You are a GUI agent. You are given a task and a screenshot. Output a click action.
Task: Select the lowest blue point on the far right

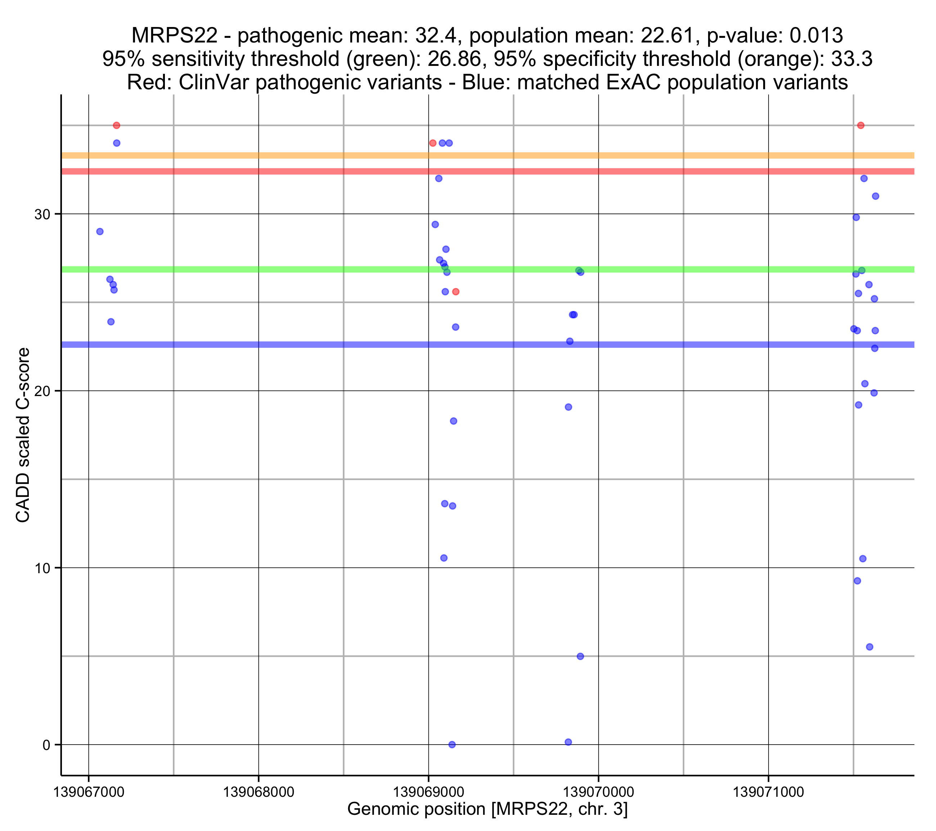(870, 647)
